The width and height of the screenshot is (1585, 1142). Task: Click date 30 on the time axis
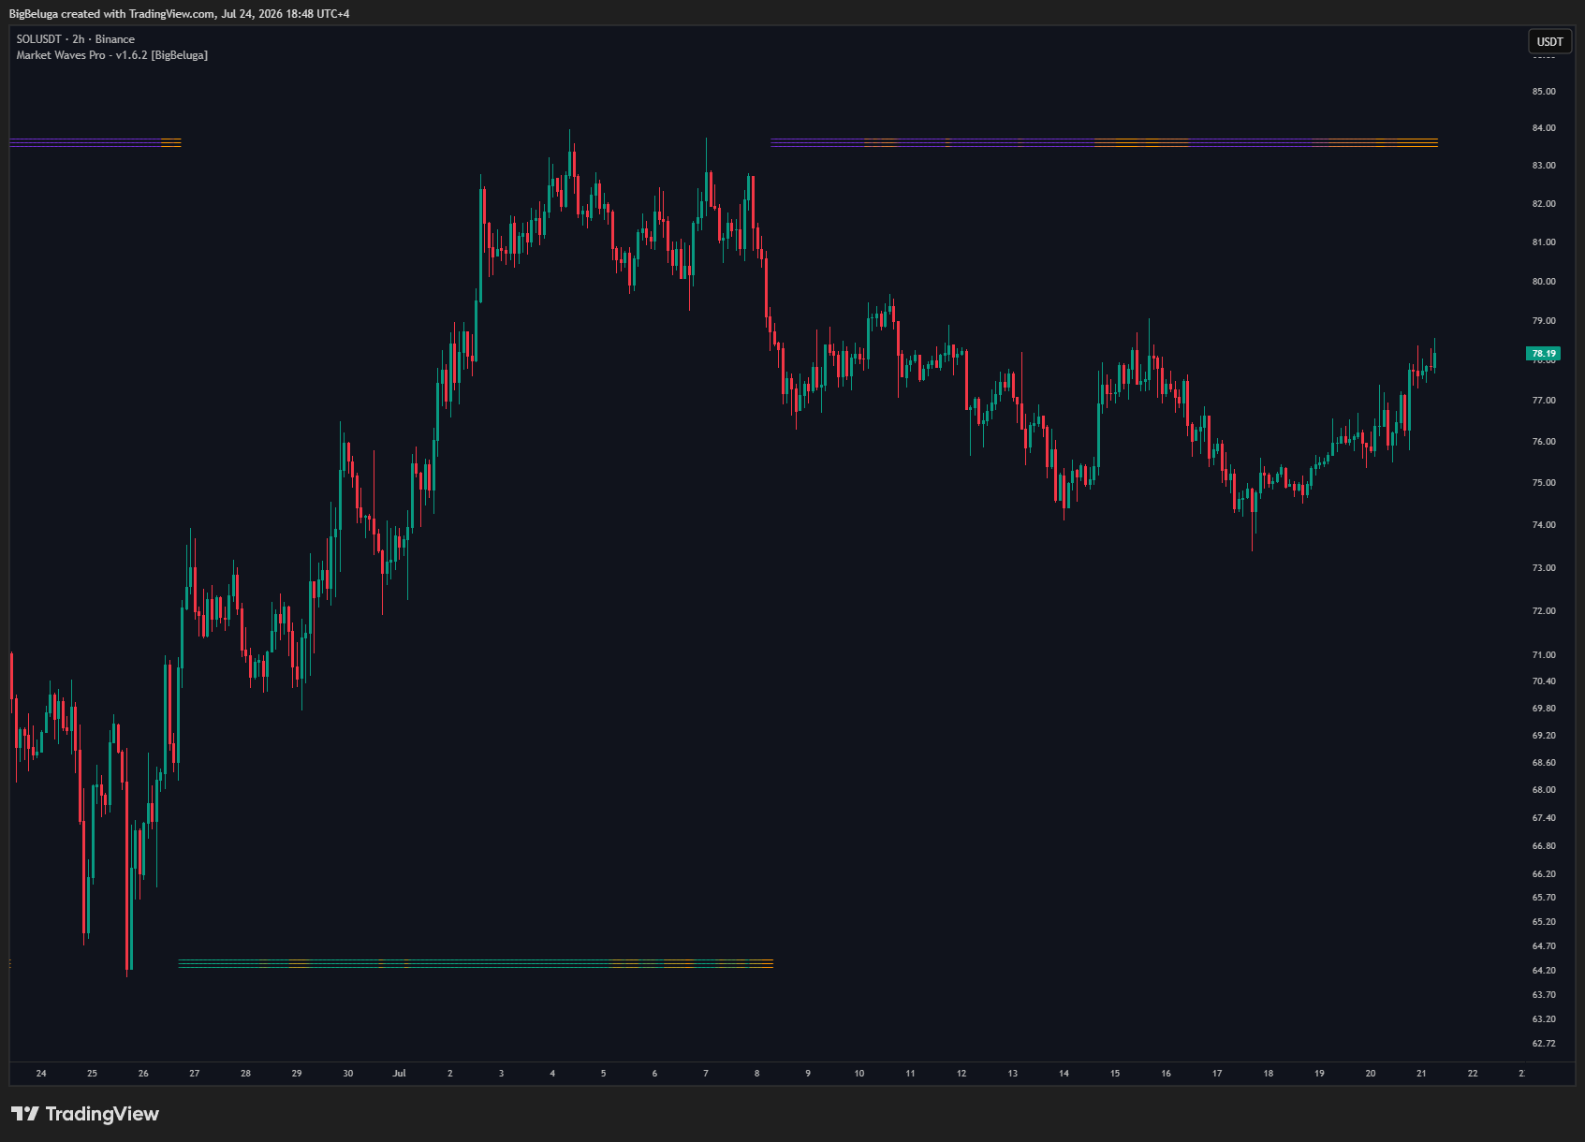tap(348, 1074)
